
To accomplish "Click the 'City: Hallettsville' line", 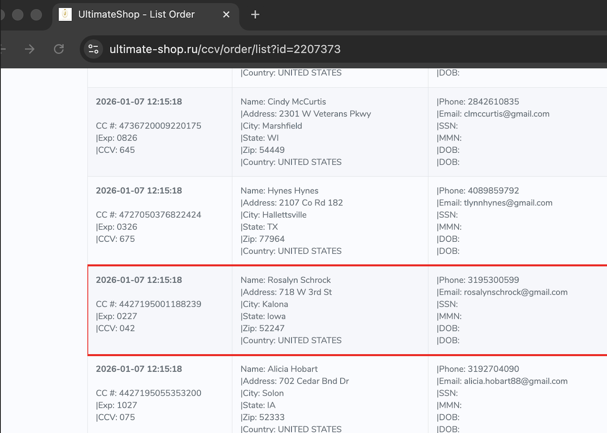I will [x=273, y=215].
